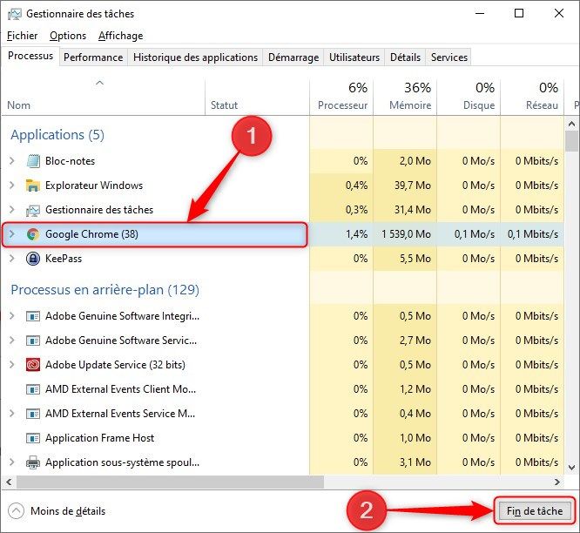The image size is (580, 533).
Task: Click the Bloc-notes notepad icon
Action: (33, 161)
